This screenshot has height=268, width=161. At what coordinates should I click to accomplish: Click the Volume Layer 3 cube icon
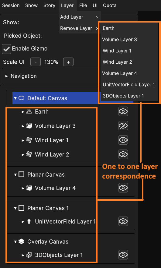click(x=29, y=126)
